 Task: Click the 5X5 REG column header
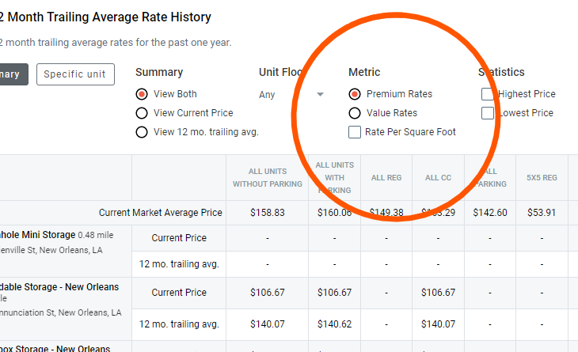click(x=542, y=178)
